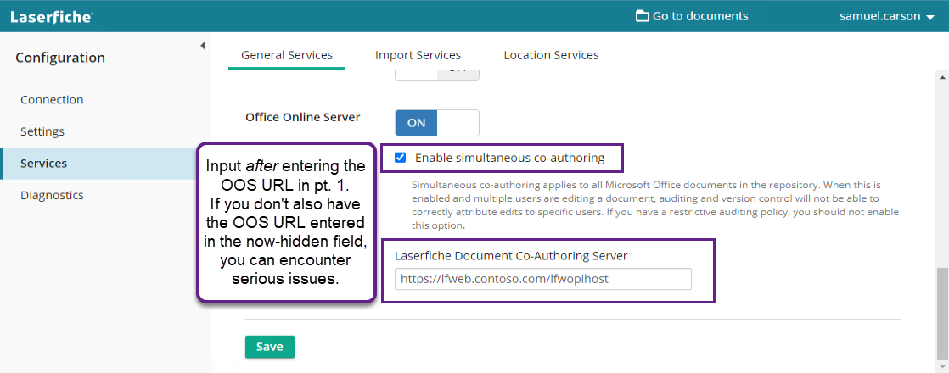Click the Office Online Server label
This screenshot has width=949, height=373.
coord(303,117)
